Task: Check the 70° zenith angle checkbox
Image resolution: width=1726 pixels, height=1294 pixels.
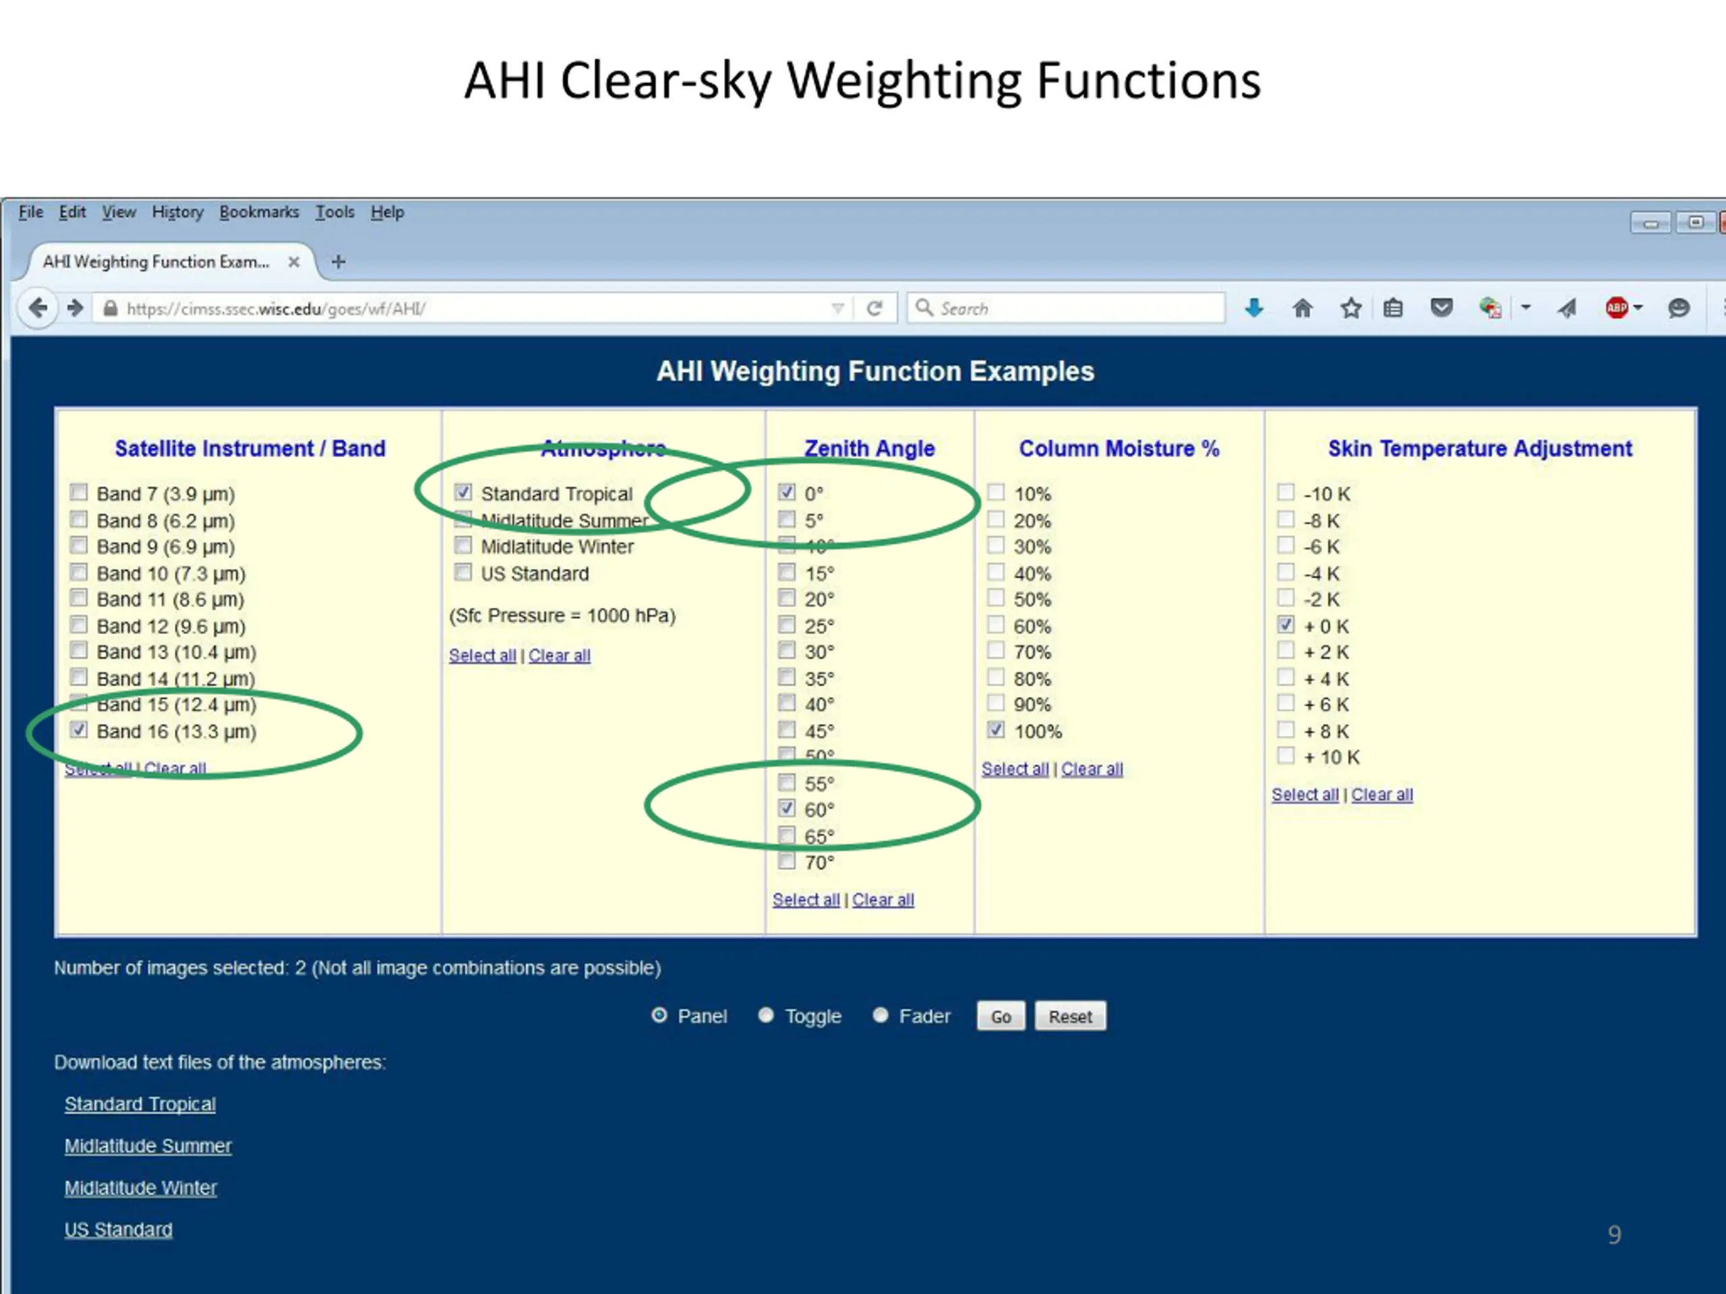Action: click(787, 861)
